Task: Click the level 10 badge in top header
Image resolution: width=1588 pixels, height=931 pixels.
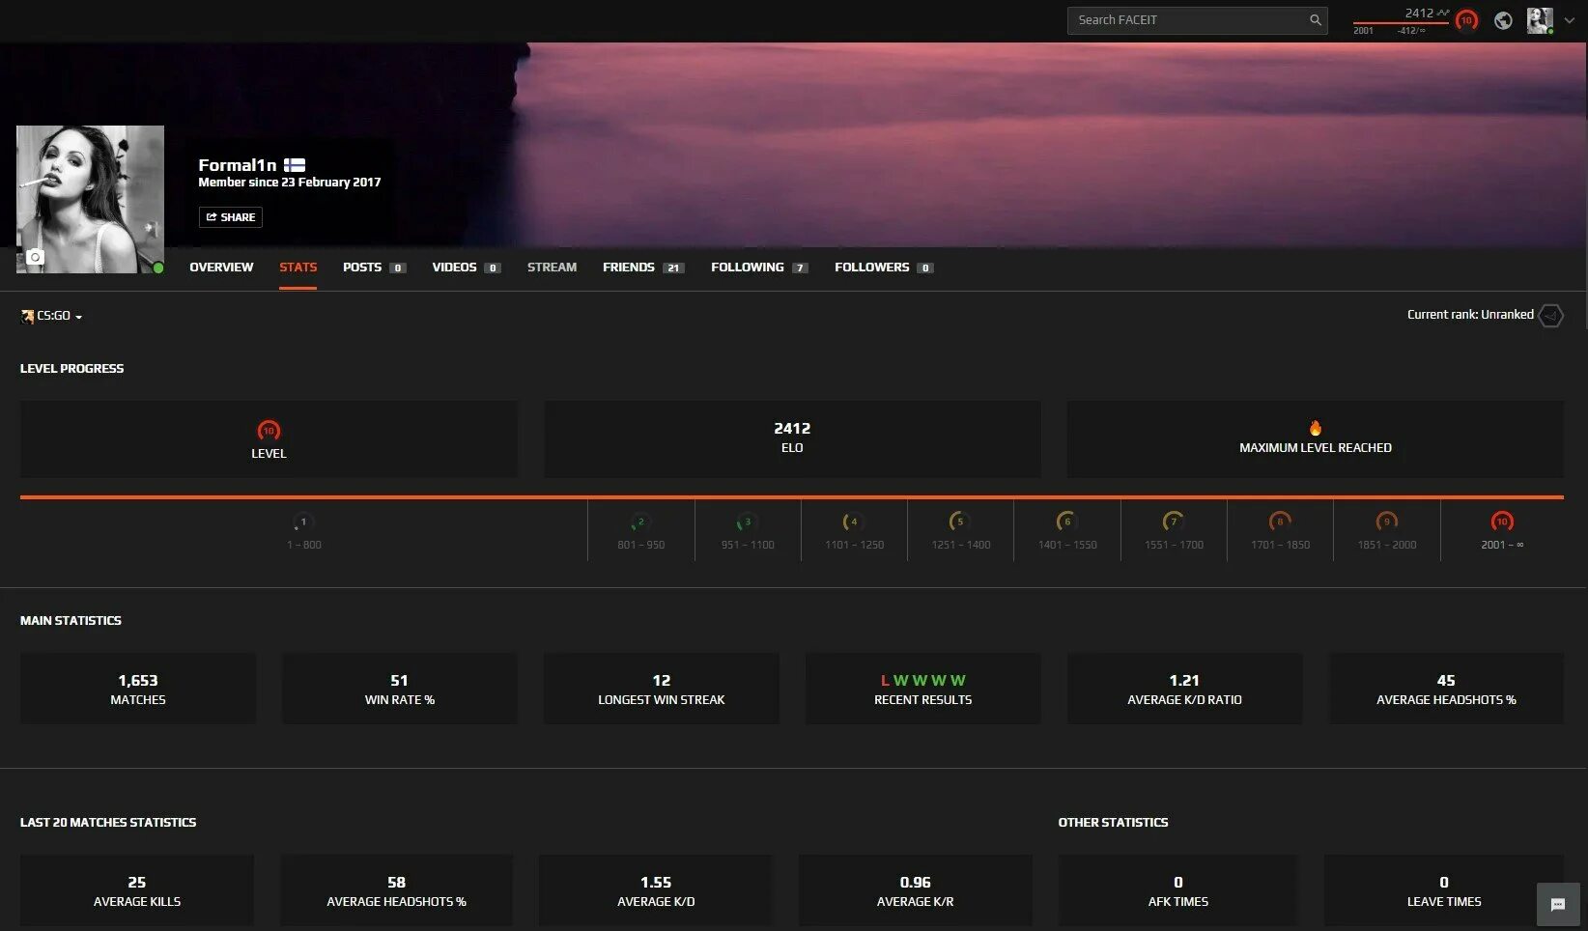Action: click(1466, 20)
